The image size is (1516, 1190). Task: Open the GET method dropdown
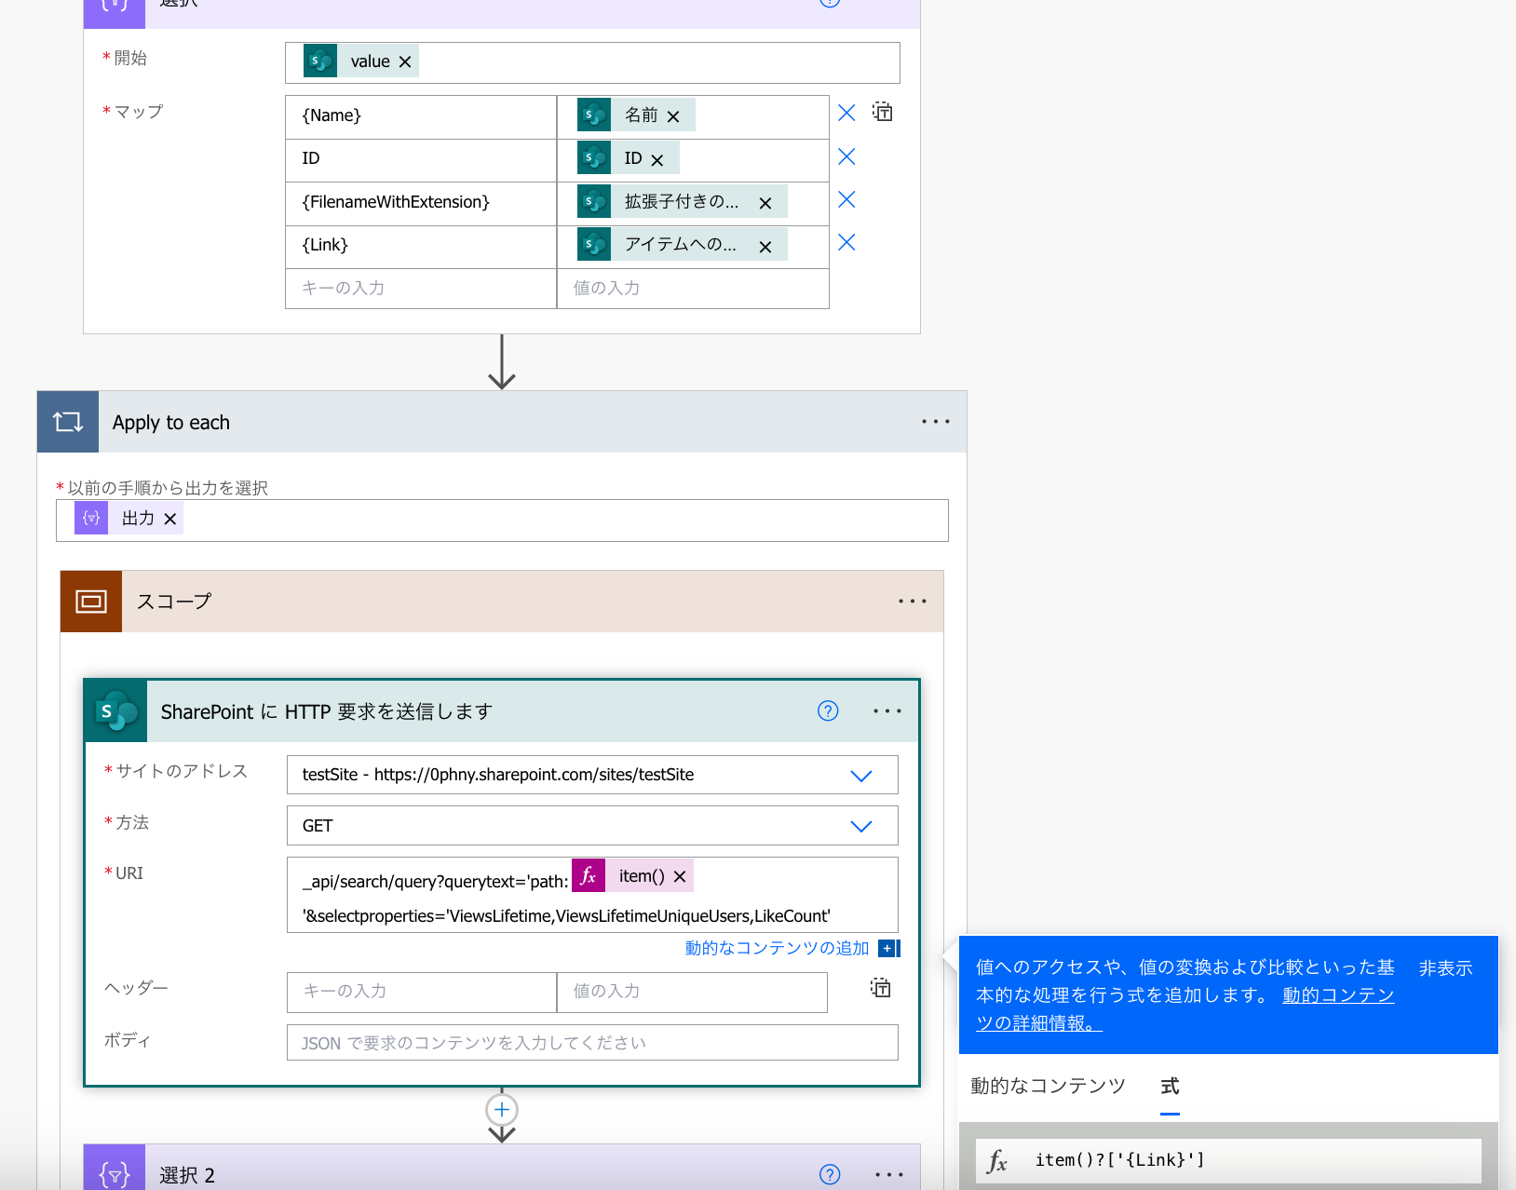coord(860,825)
